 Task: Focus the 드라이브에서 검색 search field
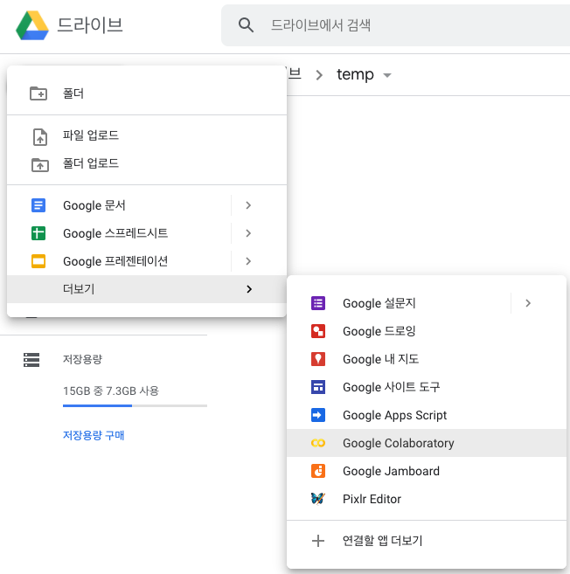[x=396, y=25]
